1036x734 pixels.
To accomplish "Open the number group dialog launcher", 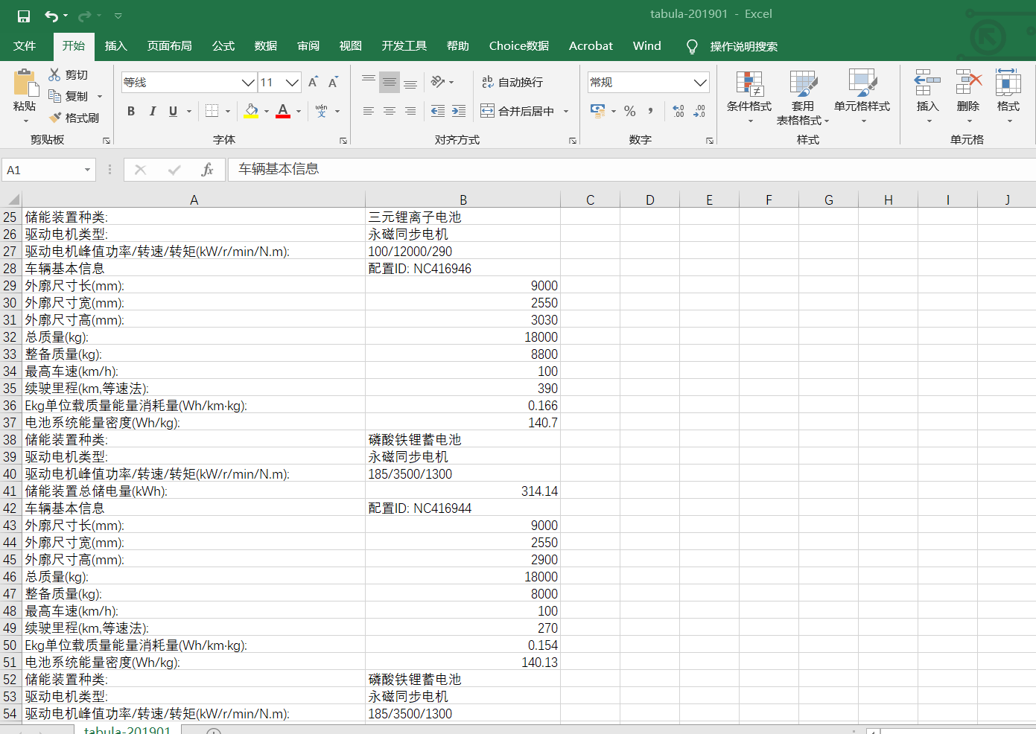I will point(710,140).
